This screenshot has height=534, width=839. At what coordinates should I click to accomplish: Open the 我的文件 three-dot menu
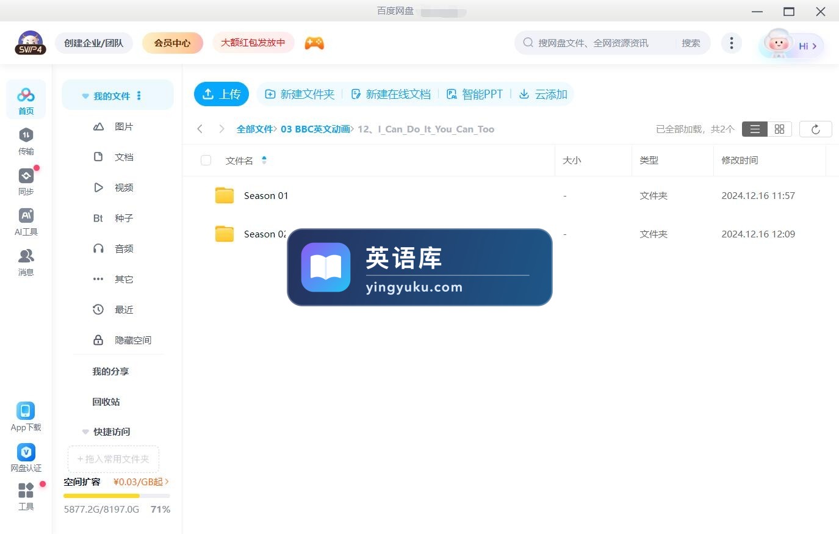139,95
